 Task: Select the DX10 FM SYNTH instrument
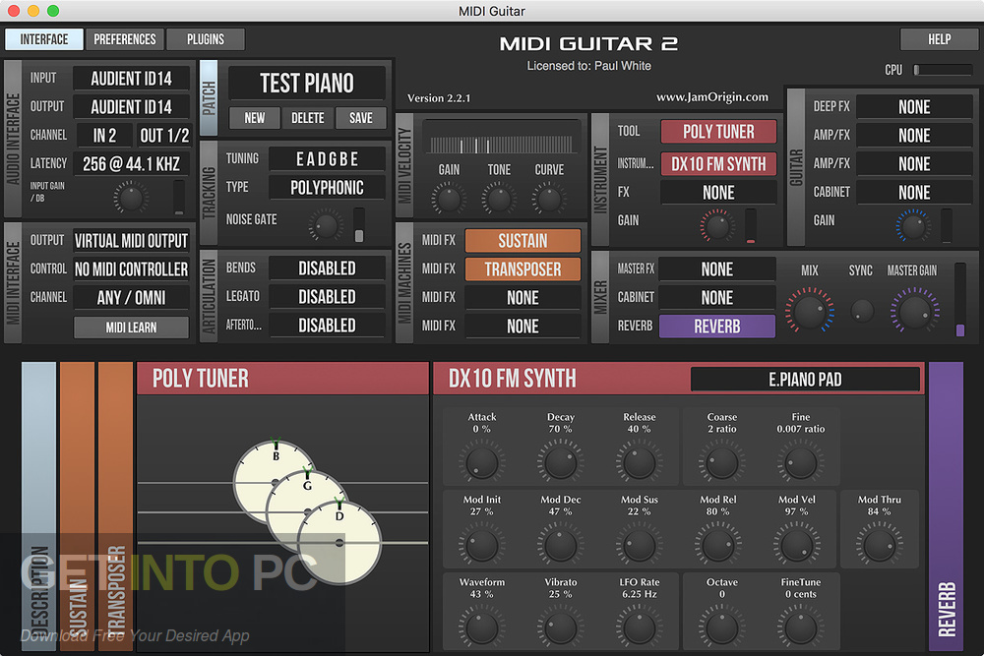pos(718,164)
